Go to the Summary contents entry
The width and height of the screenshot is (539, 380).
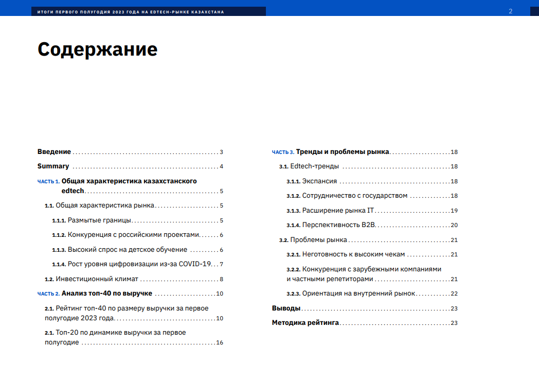point(130,166)
